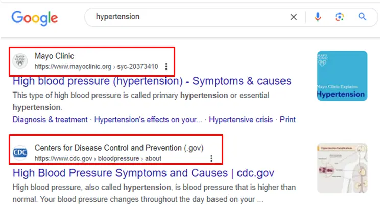Click the cdc.gov bloodpressure URL breadcrumb

[x=98, y=158]
